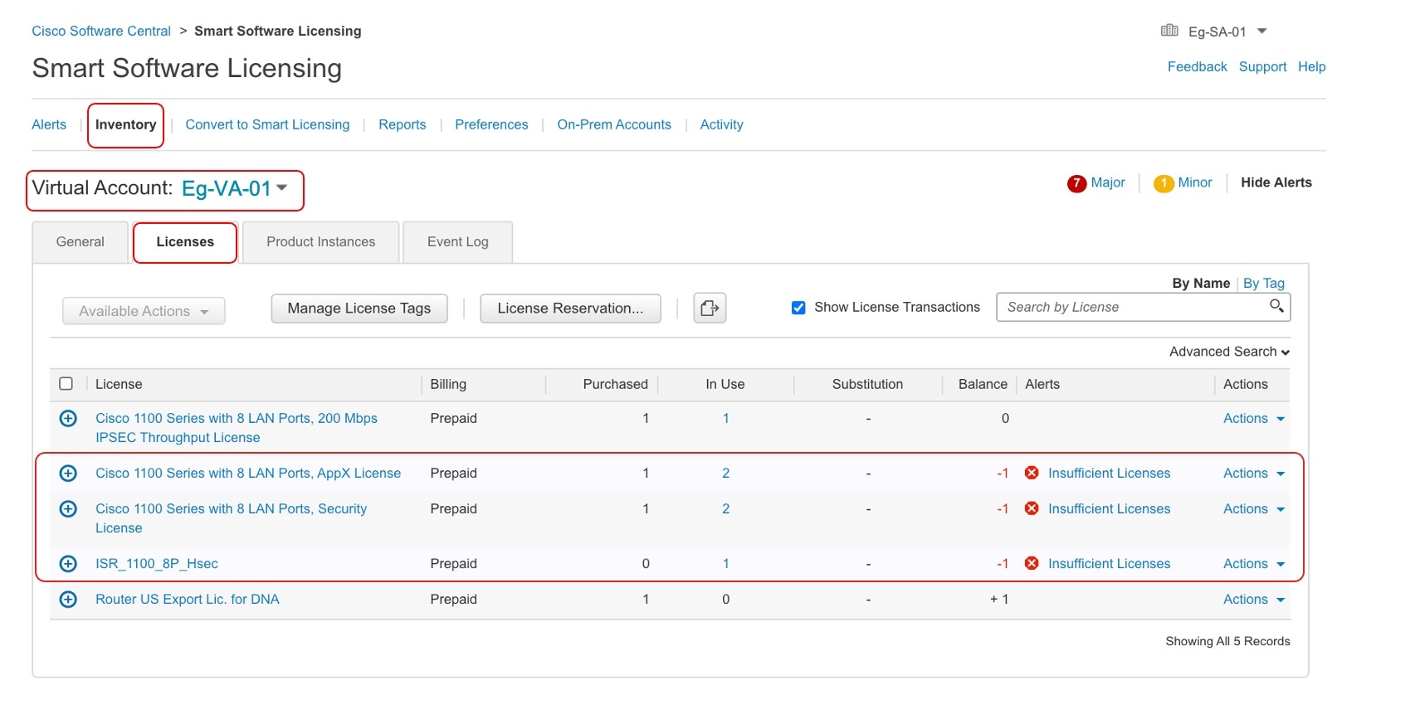
Task: Open the Available Actions dropdown
Action: click(144, 311)
